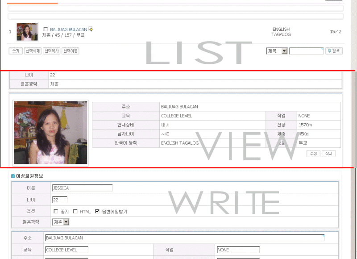
Task: Click the row number 1 in the list
Action: click(x=10, y=32)
